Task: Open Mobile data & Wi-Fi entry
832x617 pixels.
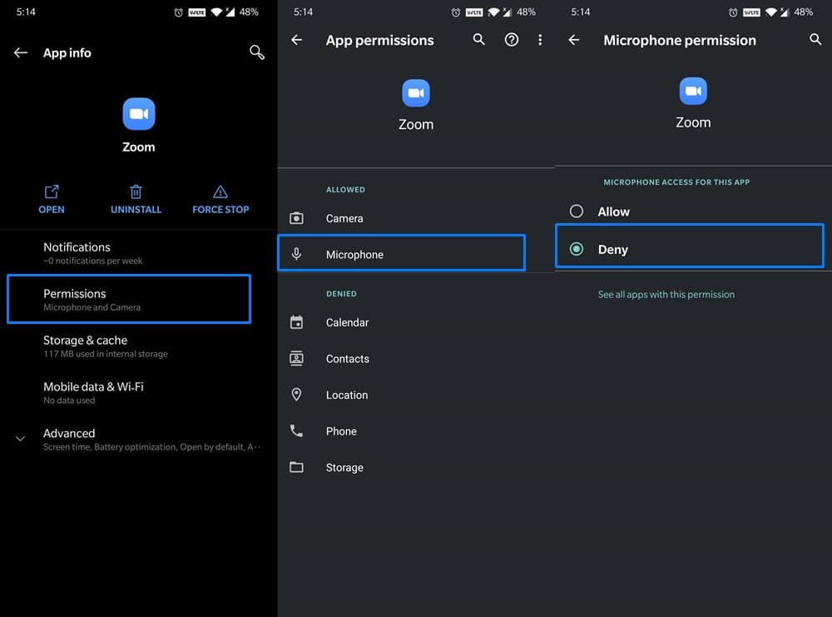Action: [x=138, y=393]
